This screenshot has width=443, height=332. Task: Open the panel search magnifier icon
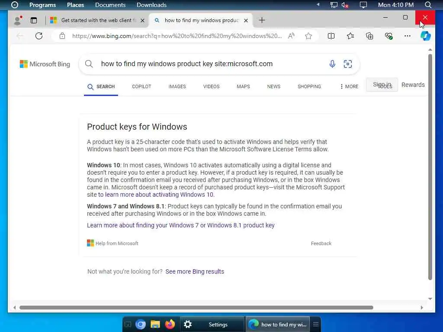(428, 5)
